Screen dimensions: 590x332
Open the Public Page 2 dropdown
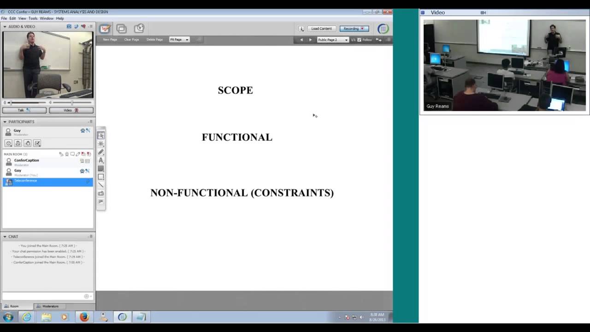[333, 40]
